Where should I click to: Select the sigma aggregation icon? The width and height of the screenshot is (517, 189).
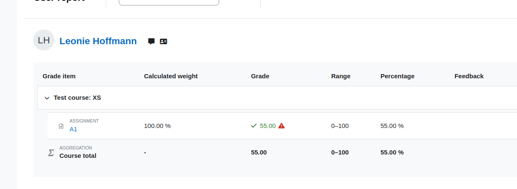(x=51, y=152)
